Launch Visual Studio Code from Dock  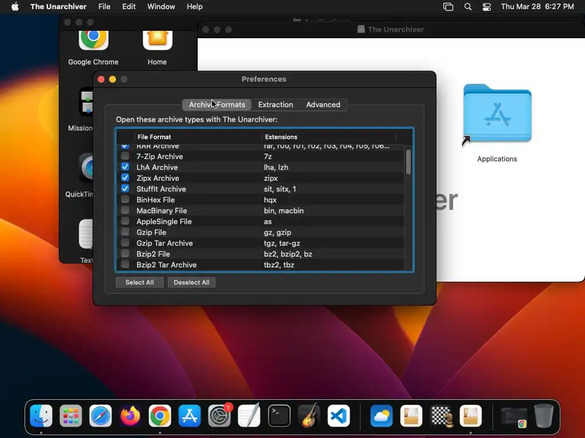point(339,415)
